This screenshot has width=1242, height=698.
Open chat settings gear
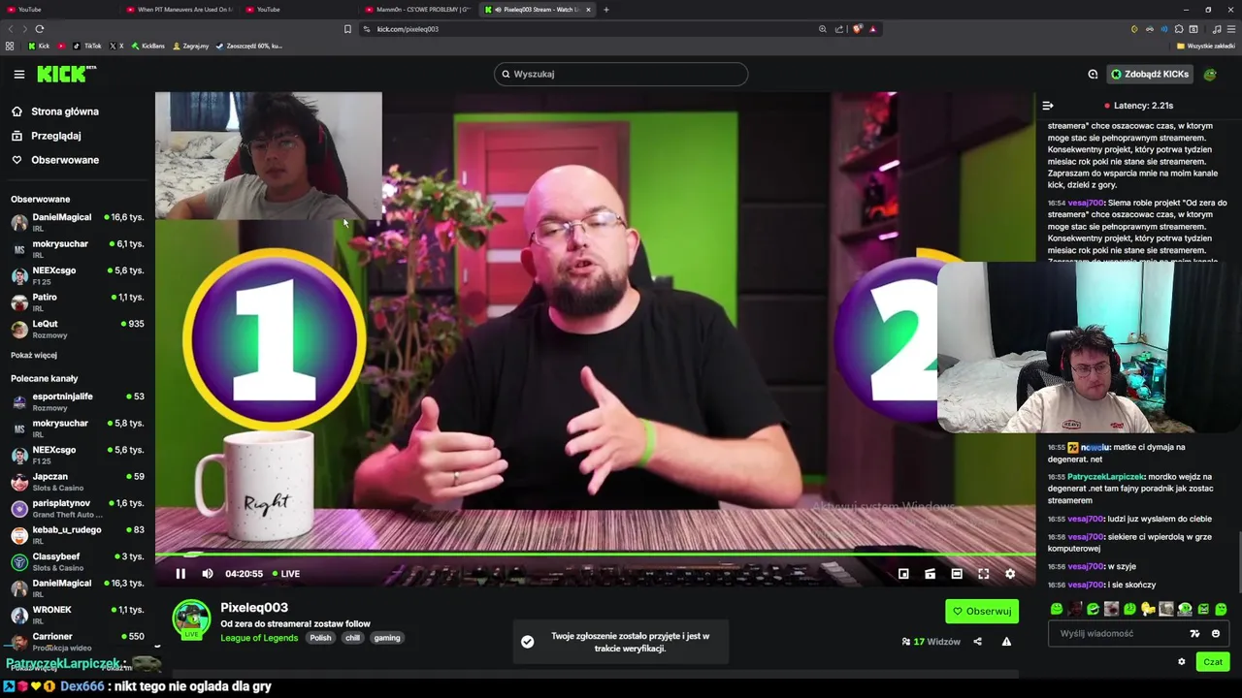click(1182, 662)
